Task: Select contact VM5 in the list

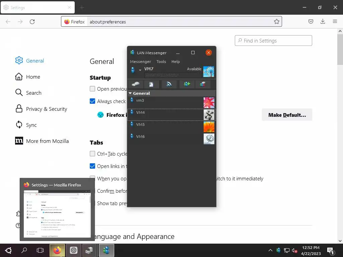Action: (x=171, y=126)
